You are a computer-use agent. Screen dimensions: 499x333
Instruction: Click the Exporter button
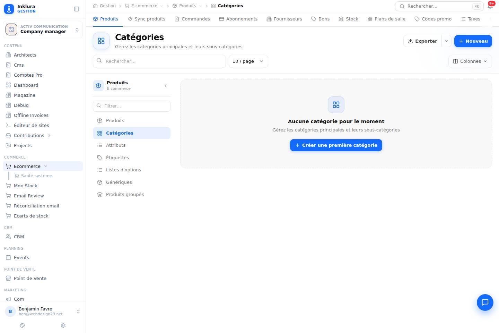[x=423, y=41]
